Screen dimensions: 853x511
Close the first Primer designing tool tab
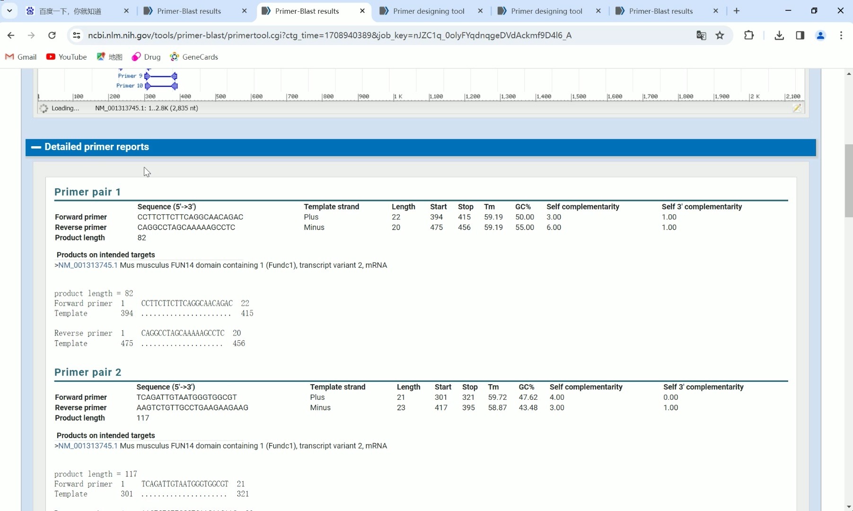pos(480,11)
